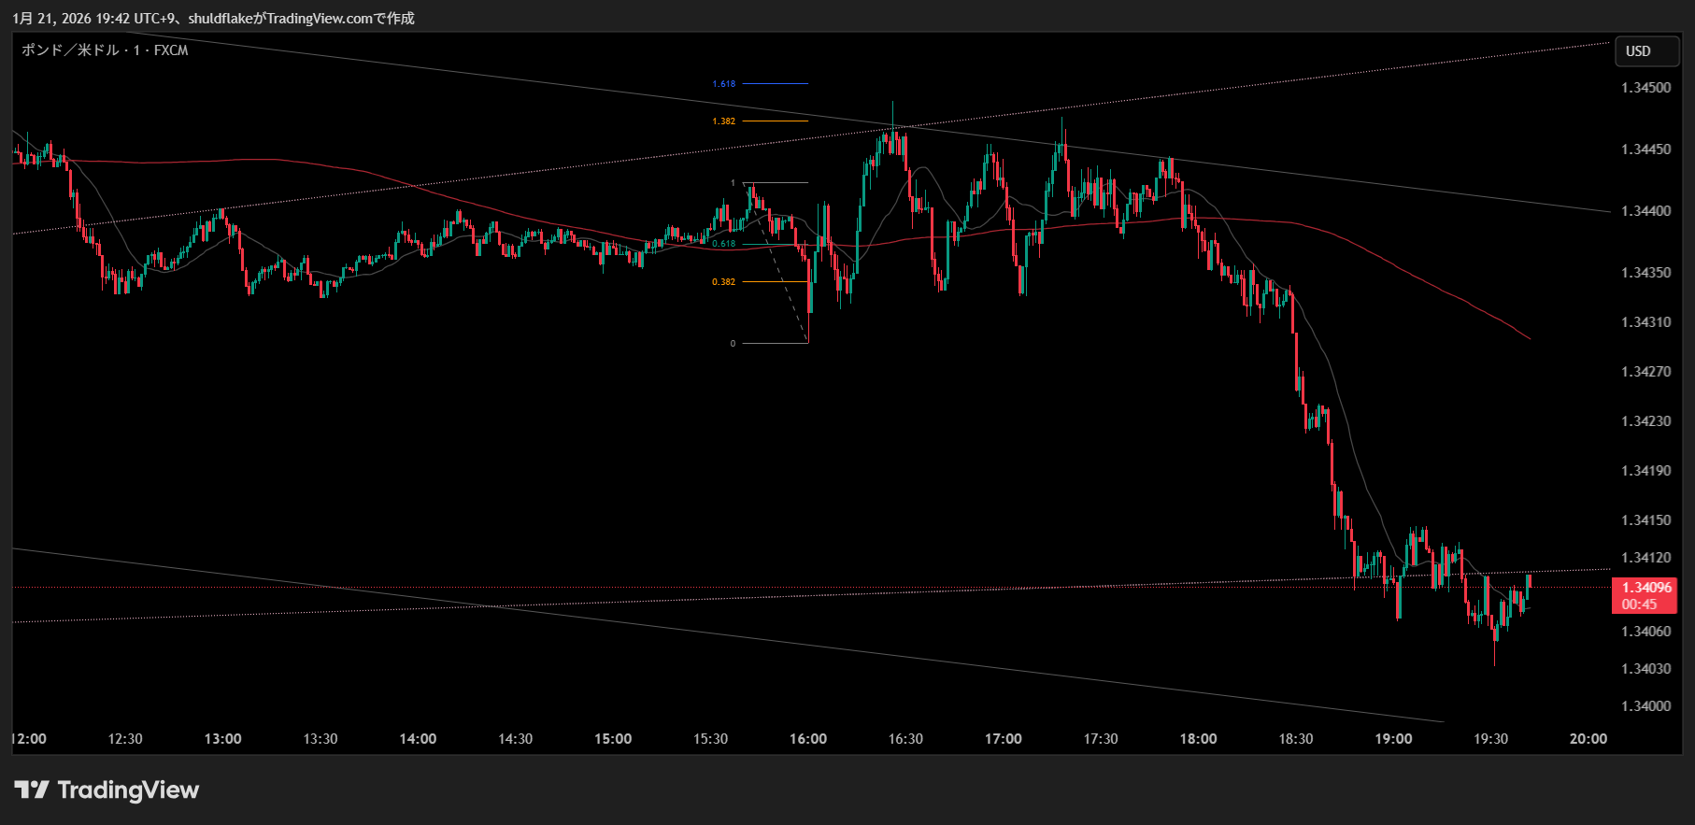The height and width of the screenshot is (825, 1695).
Task: Click the 16:00 time axis label
Action: click(807, 739)
